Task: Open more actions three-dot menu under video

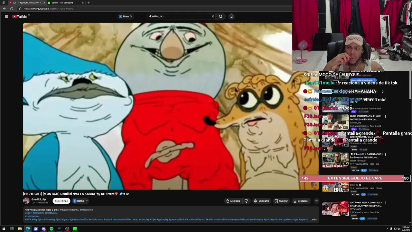Action: pos(316,201)
